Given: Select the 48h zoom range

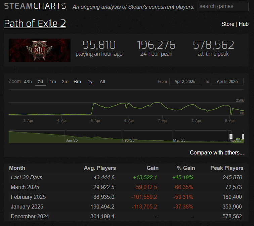Looking at the screenshot, I should tap(28, 82).
